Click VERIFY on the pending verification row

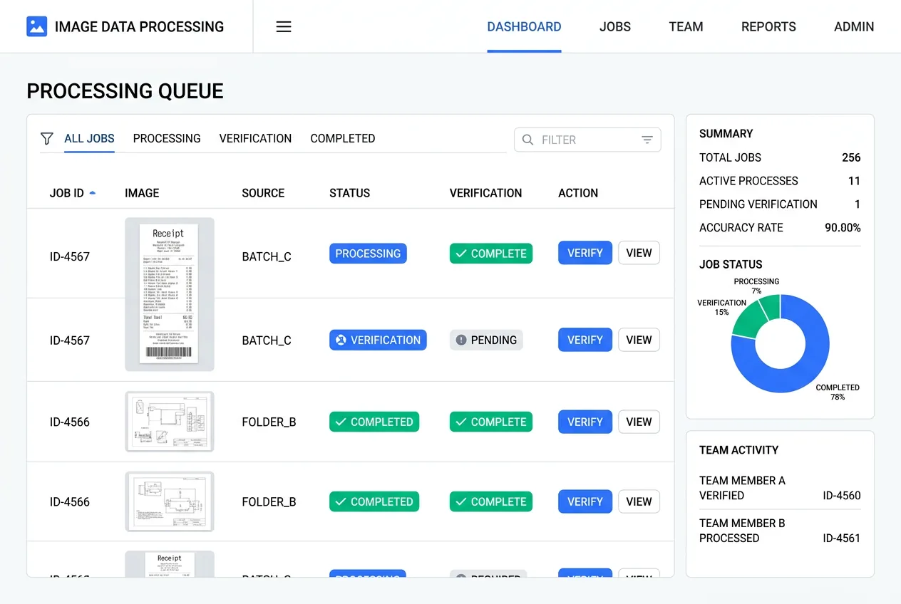coord(585,340)
